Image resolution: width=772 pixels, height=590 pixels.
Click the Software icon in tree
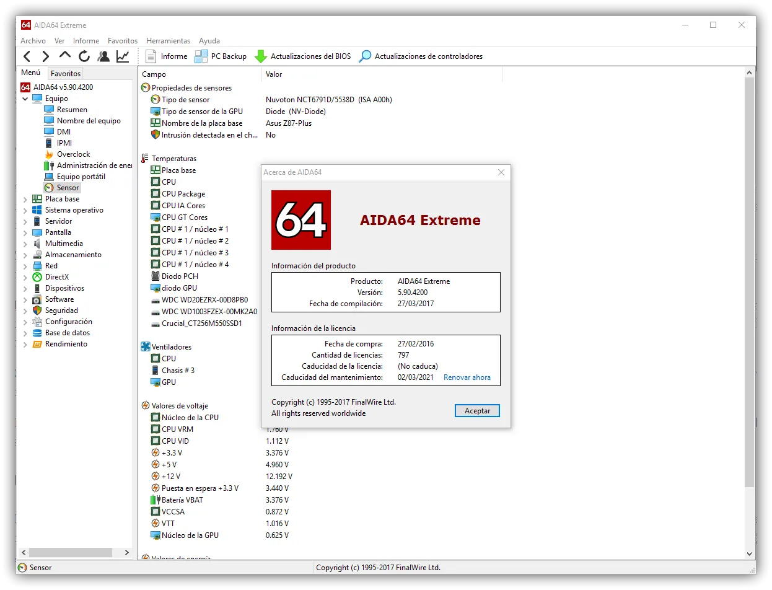click(37, 299)
